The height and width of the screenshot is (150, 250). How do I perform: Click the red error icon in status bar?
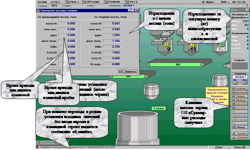click(x=37, y=147)
